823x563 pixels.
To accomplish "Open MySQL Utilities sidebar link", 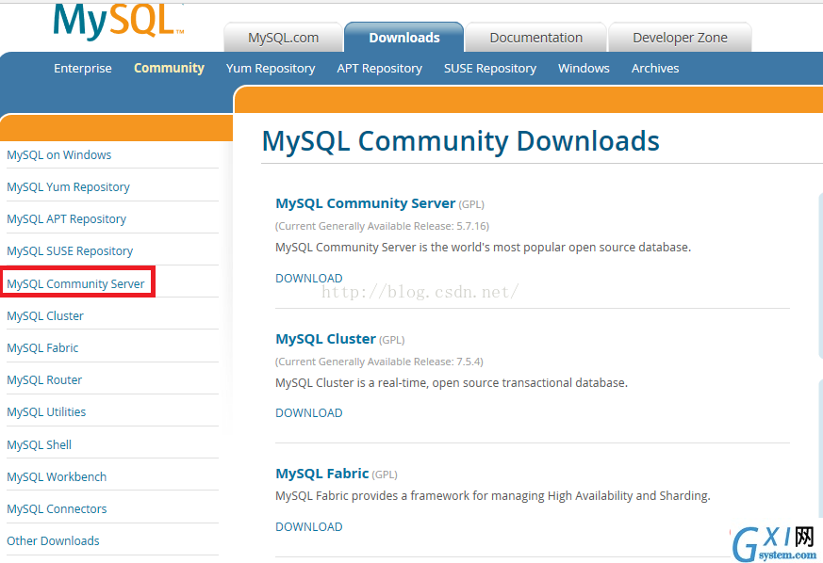I will coord(46,412).
